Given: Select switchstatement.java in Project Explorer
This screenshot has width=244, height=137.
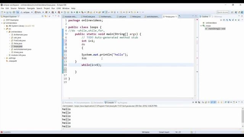Looking at the screenshot, I should 22,49.
